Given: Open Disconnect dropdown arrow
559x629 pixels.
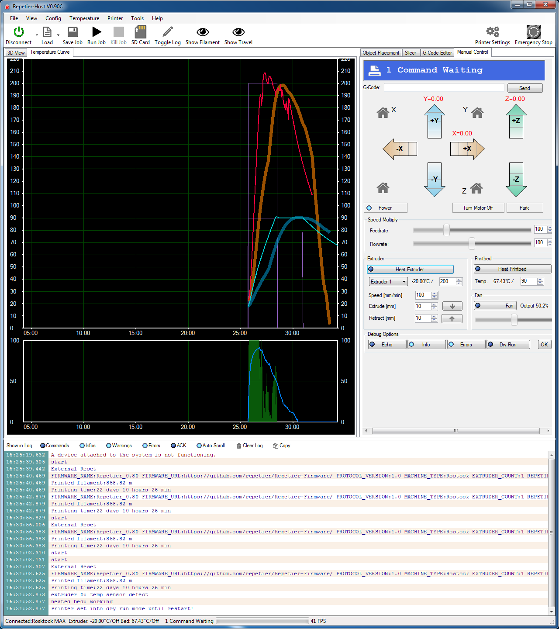Looking at the screenshot, I should [x=37, y=35].
